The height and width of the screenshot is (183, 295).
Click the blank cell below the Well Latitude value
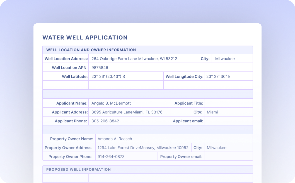click(125, 85)
